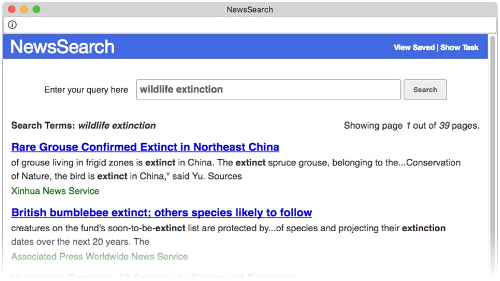This screenshot has height=281, width=500.
Task: Click the faded Venezuela article title at bottom
Action: click(156, 276)
